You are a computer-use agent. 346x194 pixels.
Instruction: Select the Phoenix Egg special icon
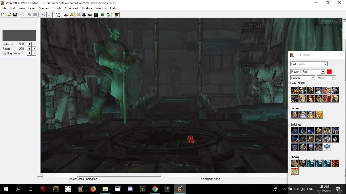[295, 171]
